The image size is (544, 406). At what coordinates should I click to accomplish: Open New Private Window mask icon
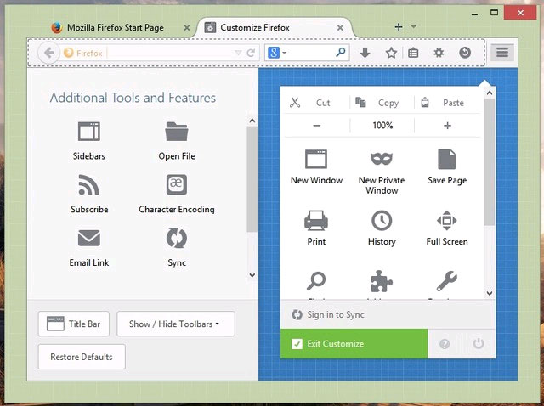click(x=382, y=159)
